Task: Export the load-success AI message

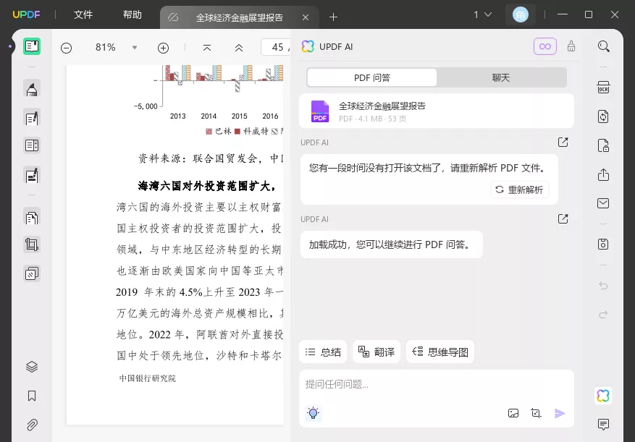Action: pos(563,219)
